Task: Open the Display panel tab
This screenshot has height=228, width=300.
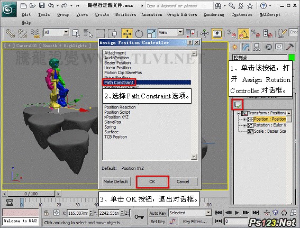Action: [279, 47]
